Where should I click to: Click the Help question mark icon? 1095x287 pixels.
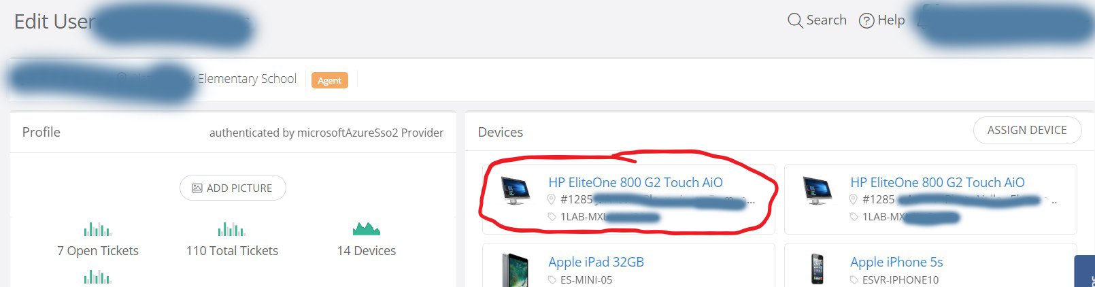click(866, 20)
